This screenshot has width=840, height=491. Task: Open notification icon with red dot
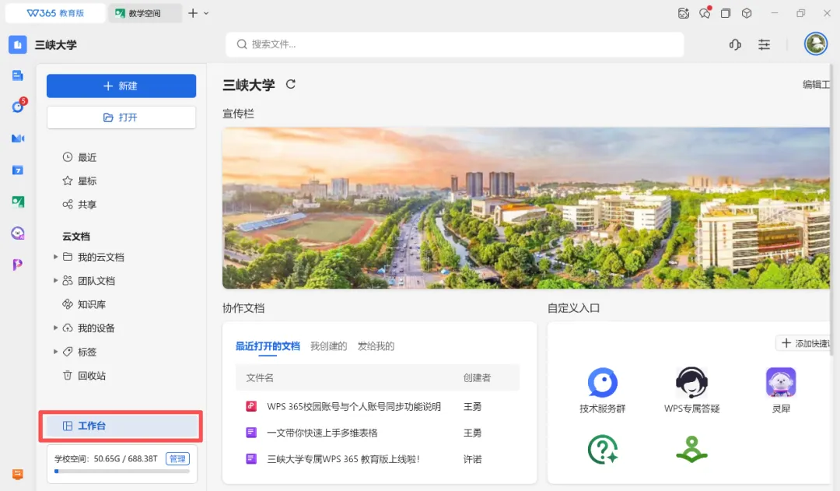(705, 13)
